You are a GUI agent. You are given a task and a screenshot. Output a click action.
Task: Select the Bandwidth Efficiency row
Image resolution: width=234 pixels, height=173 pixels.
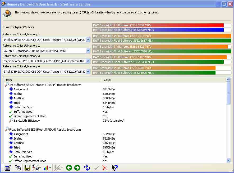coord(26,121)
